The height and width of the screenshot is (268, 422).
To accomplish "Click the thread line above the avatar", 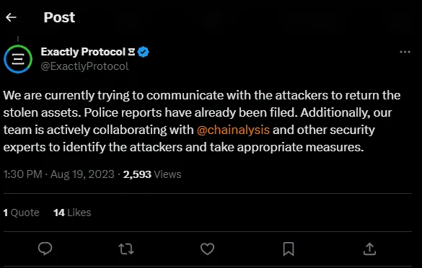I will tap(18, 39).
